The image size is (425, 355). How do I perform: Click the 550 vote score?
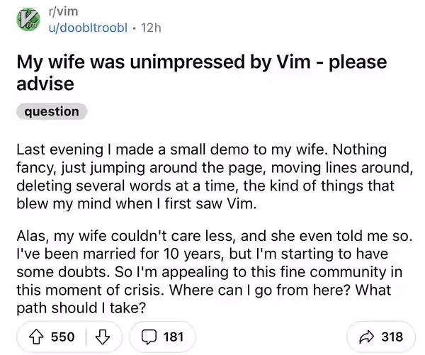(62, 337)
